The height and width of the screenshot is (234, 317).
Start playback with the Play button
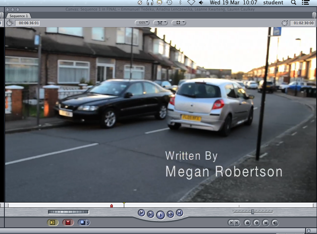pos(160,215)
